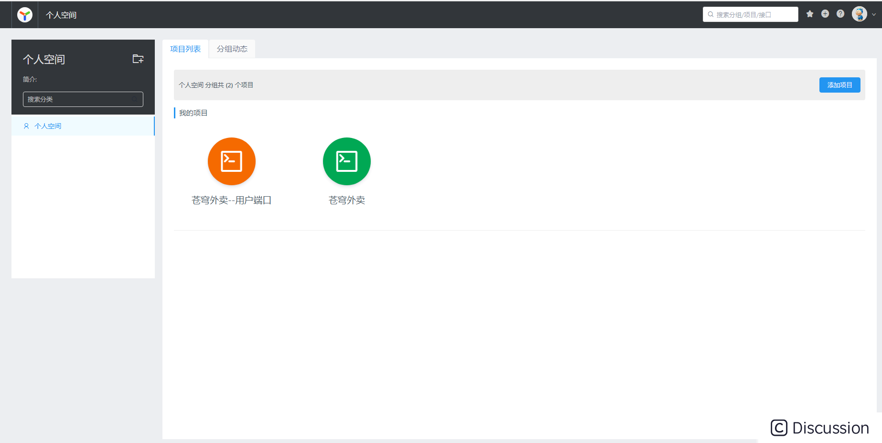This screenshot has width=882, height=443.
Task: Click the magnifier icon in 搜索分类 box
Action: tap(135, 99)
